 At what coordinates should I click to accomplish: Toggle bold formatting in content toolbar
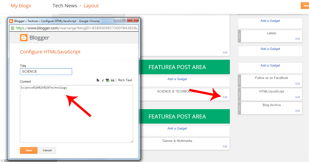[98, 80]
